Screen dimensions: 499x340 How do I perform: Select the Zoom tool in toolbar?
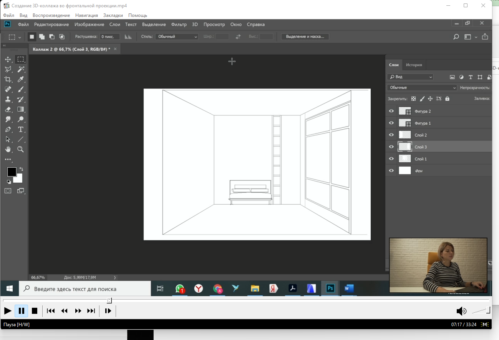point(21,149)
